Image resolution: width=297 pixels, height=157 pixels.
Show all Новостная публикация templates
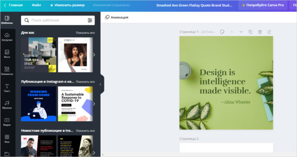tap(85, 131)
